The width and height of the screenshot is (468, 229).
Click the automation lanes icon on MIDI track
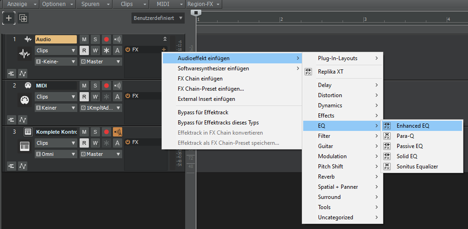click(x=23, y=120)
